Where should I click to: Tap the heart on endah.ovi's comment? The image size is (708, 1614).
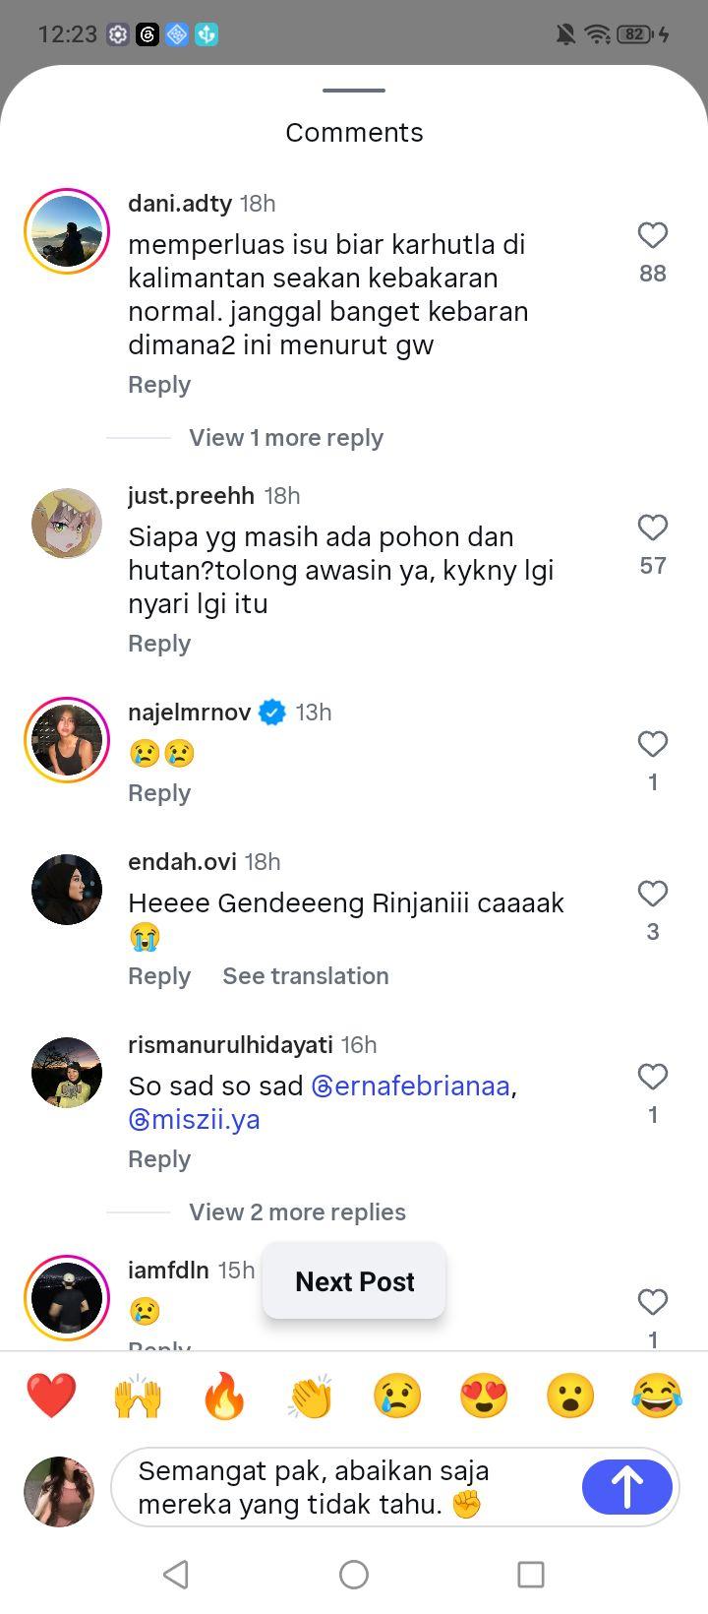click(653, 894)
